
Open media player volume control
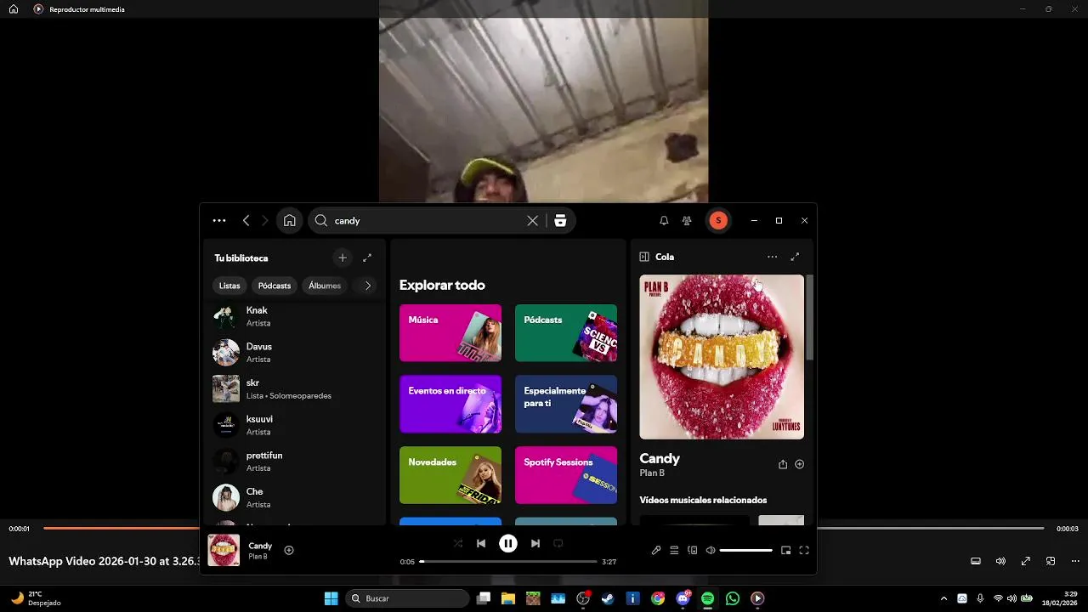[1000, 561]
